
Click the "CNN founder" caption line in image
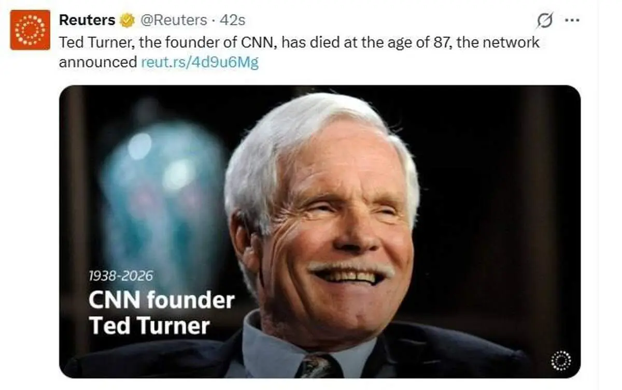pos(161,300)
